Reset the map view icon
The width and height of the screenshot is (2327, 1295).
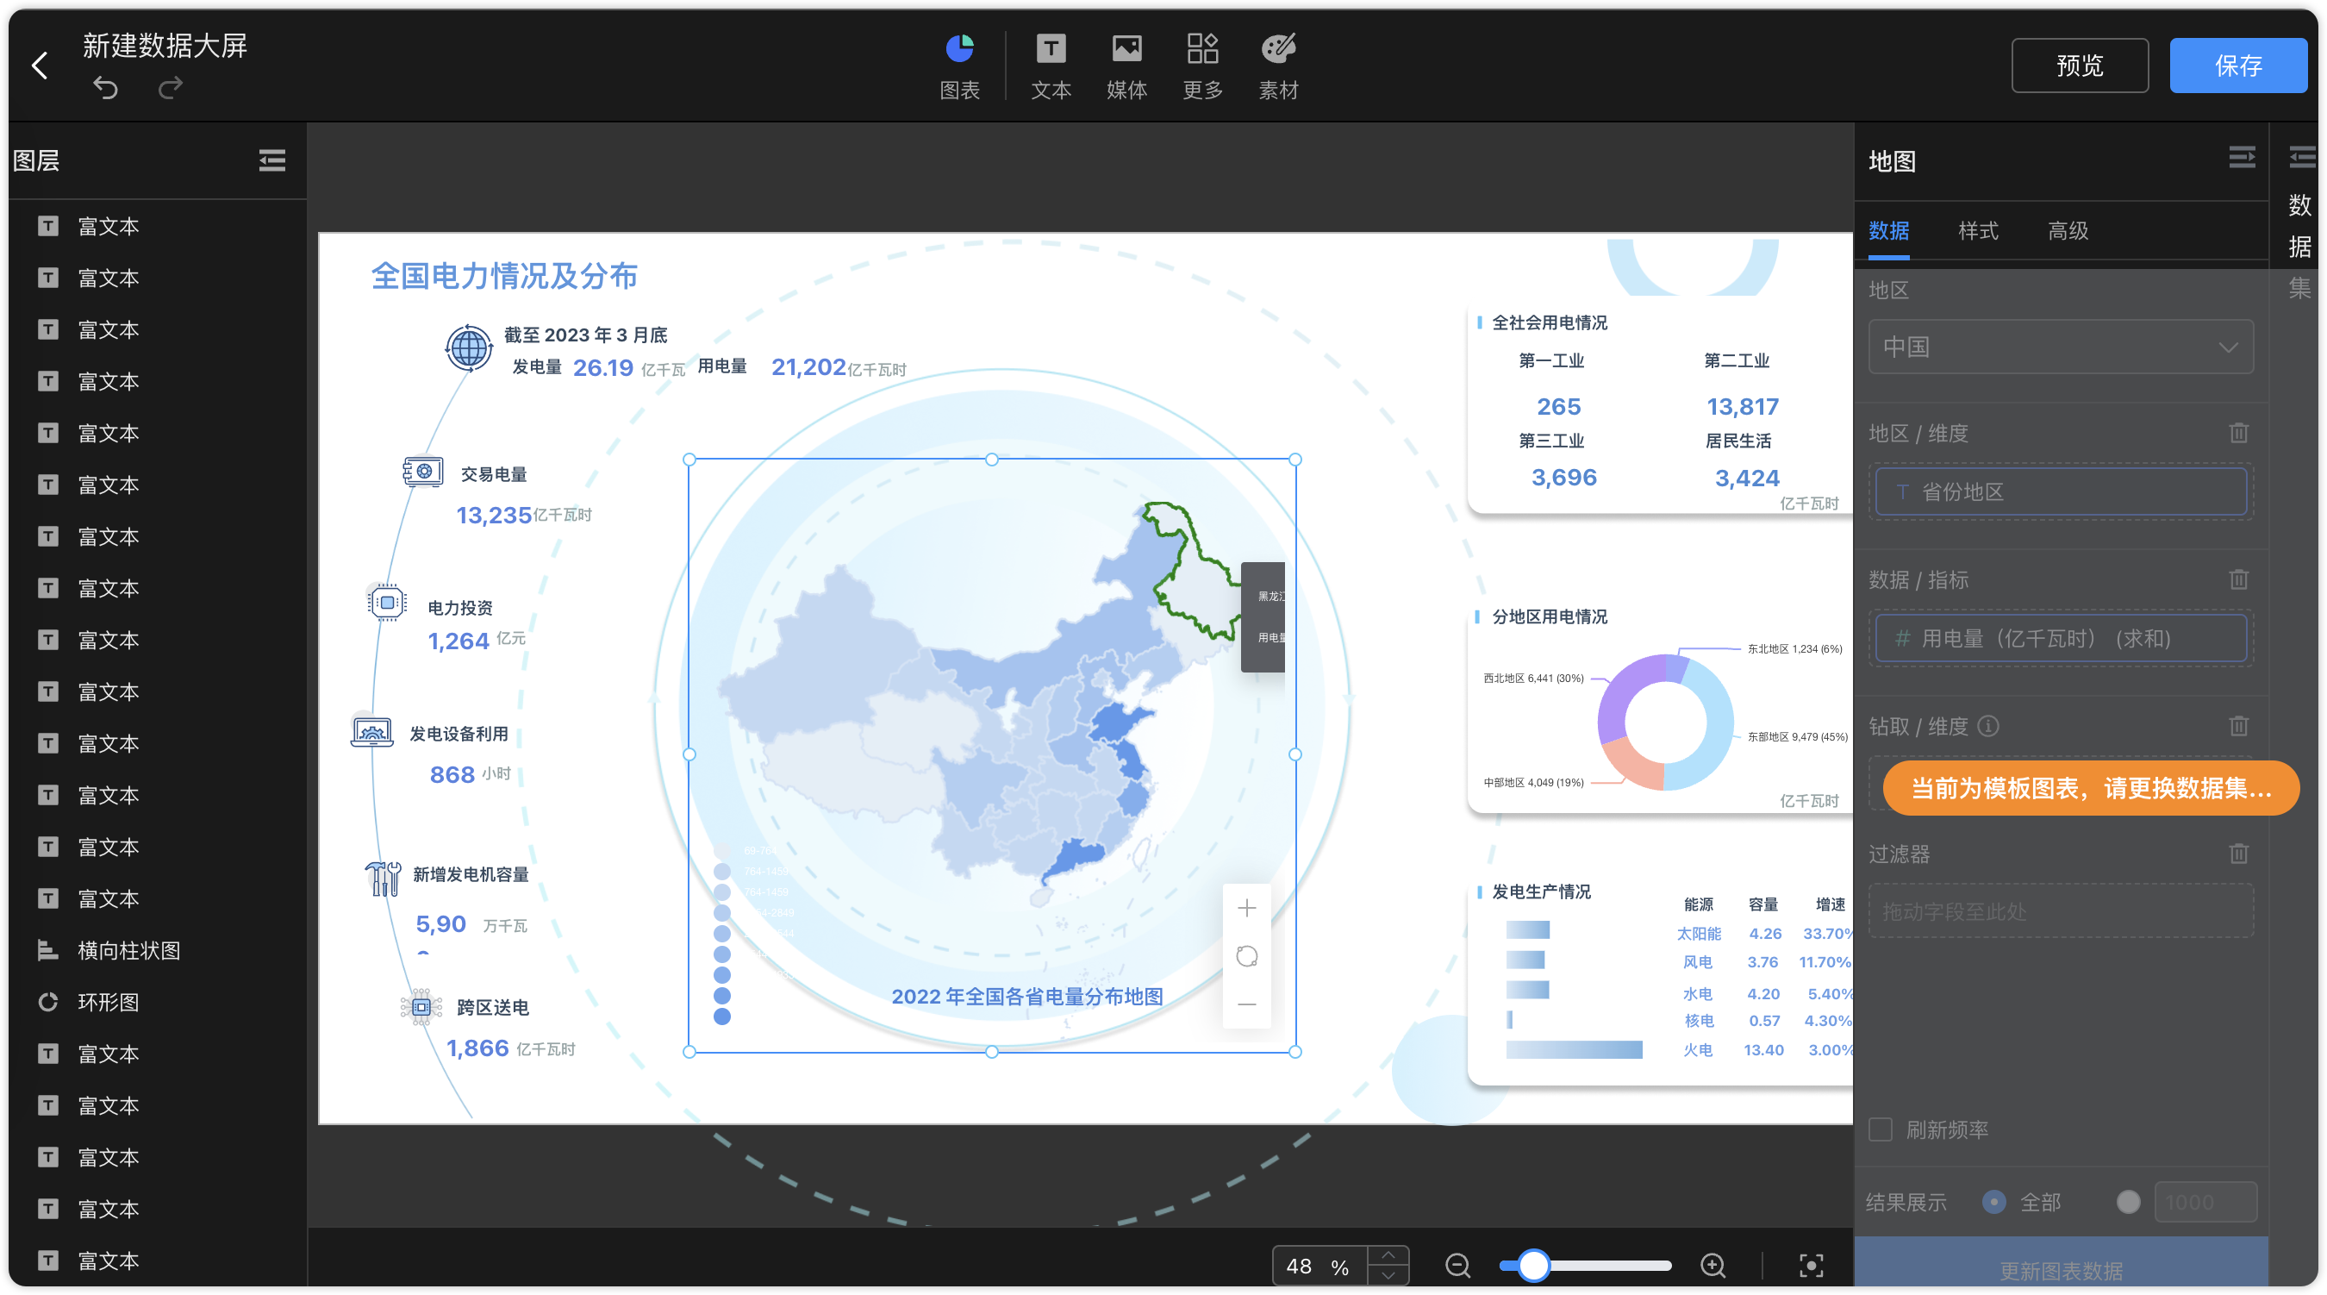(1245, 956)
